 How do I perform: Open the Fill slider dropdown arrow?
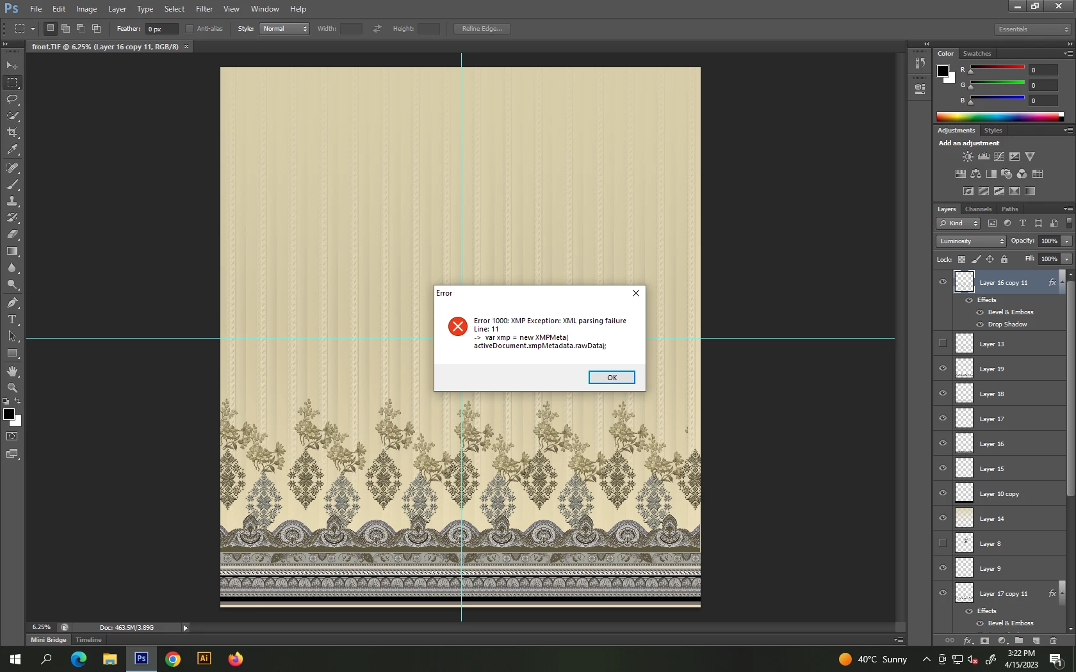pyautogui.click(x=1066, y=259)
